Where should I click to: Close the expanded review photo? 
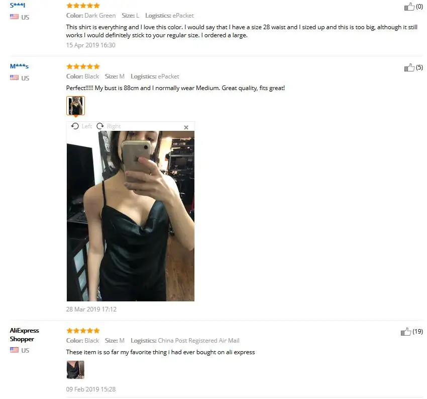(x=186, y=127)
